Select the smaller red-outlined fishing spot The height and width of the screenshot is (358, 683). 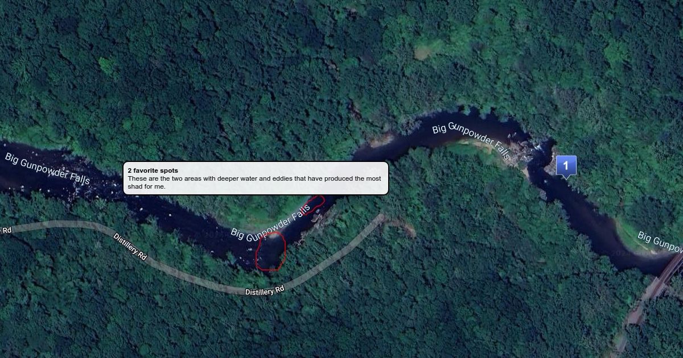tap(312, 205)
